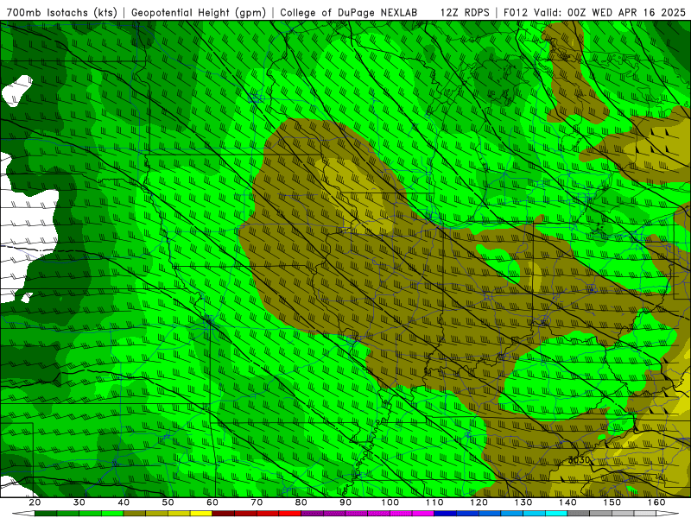Click the bright magenta swatch ending at 110
This screenshot has width=691, height=518.
pyautogui.click(x=423, y=513)
